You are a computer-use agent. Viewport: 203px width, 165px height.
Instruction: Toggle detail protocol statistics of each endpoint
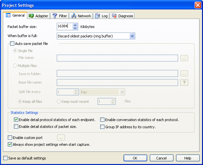pos(16,120)
